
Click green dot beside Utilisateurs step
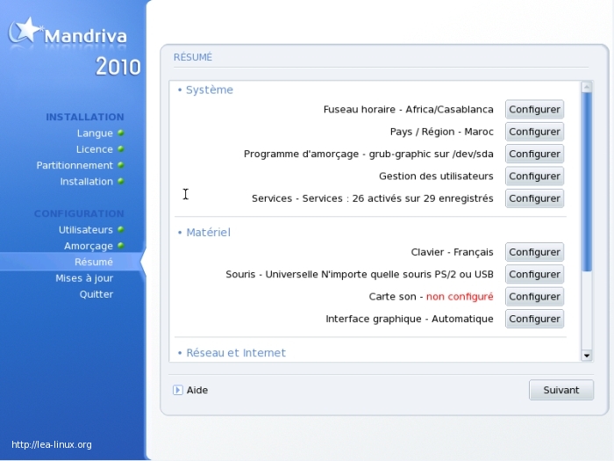tap(120, 229)
